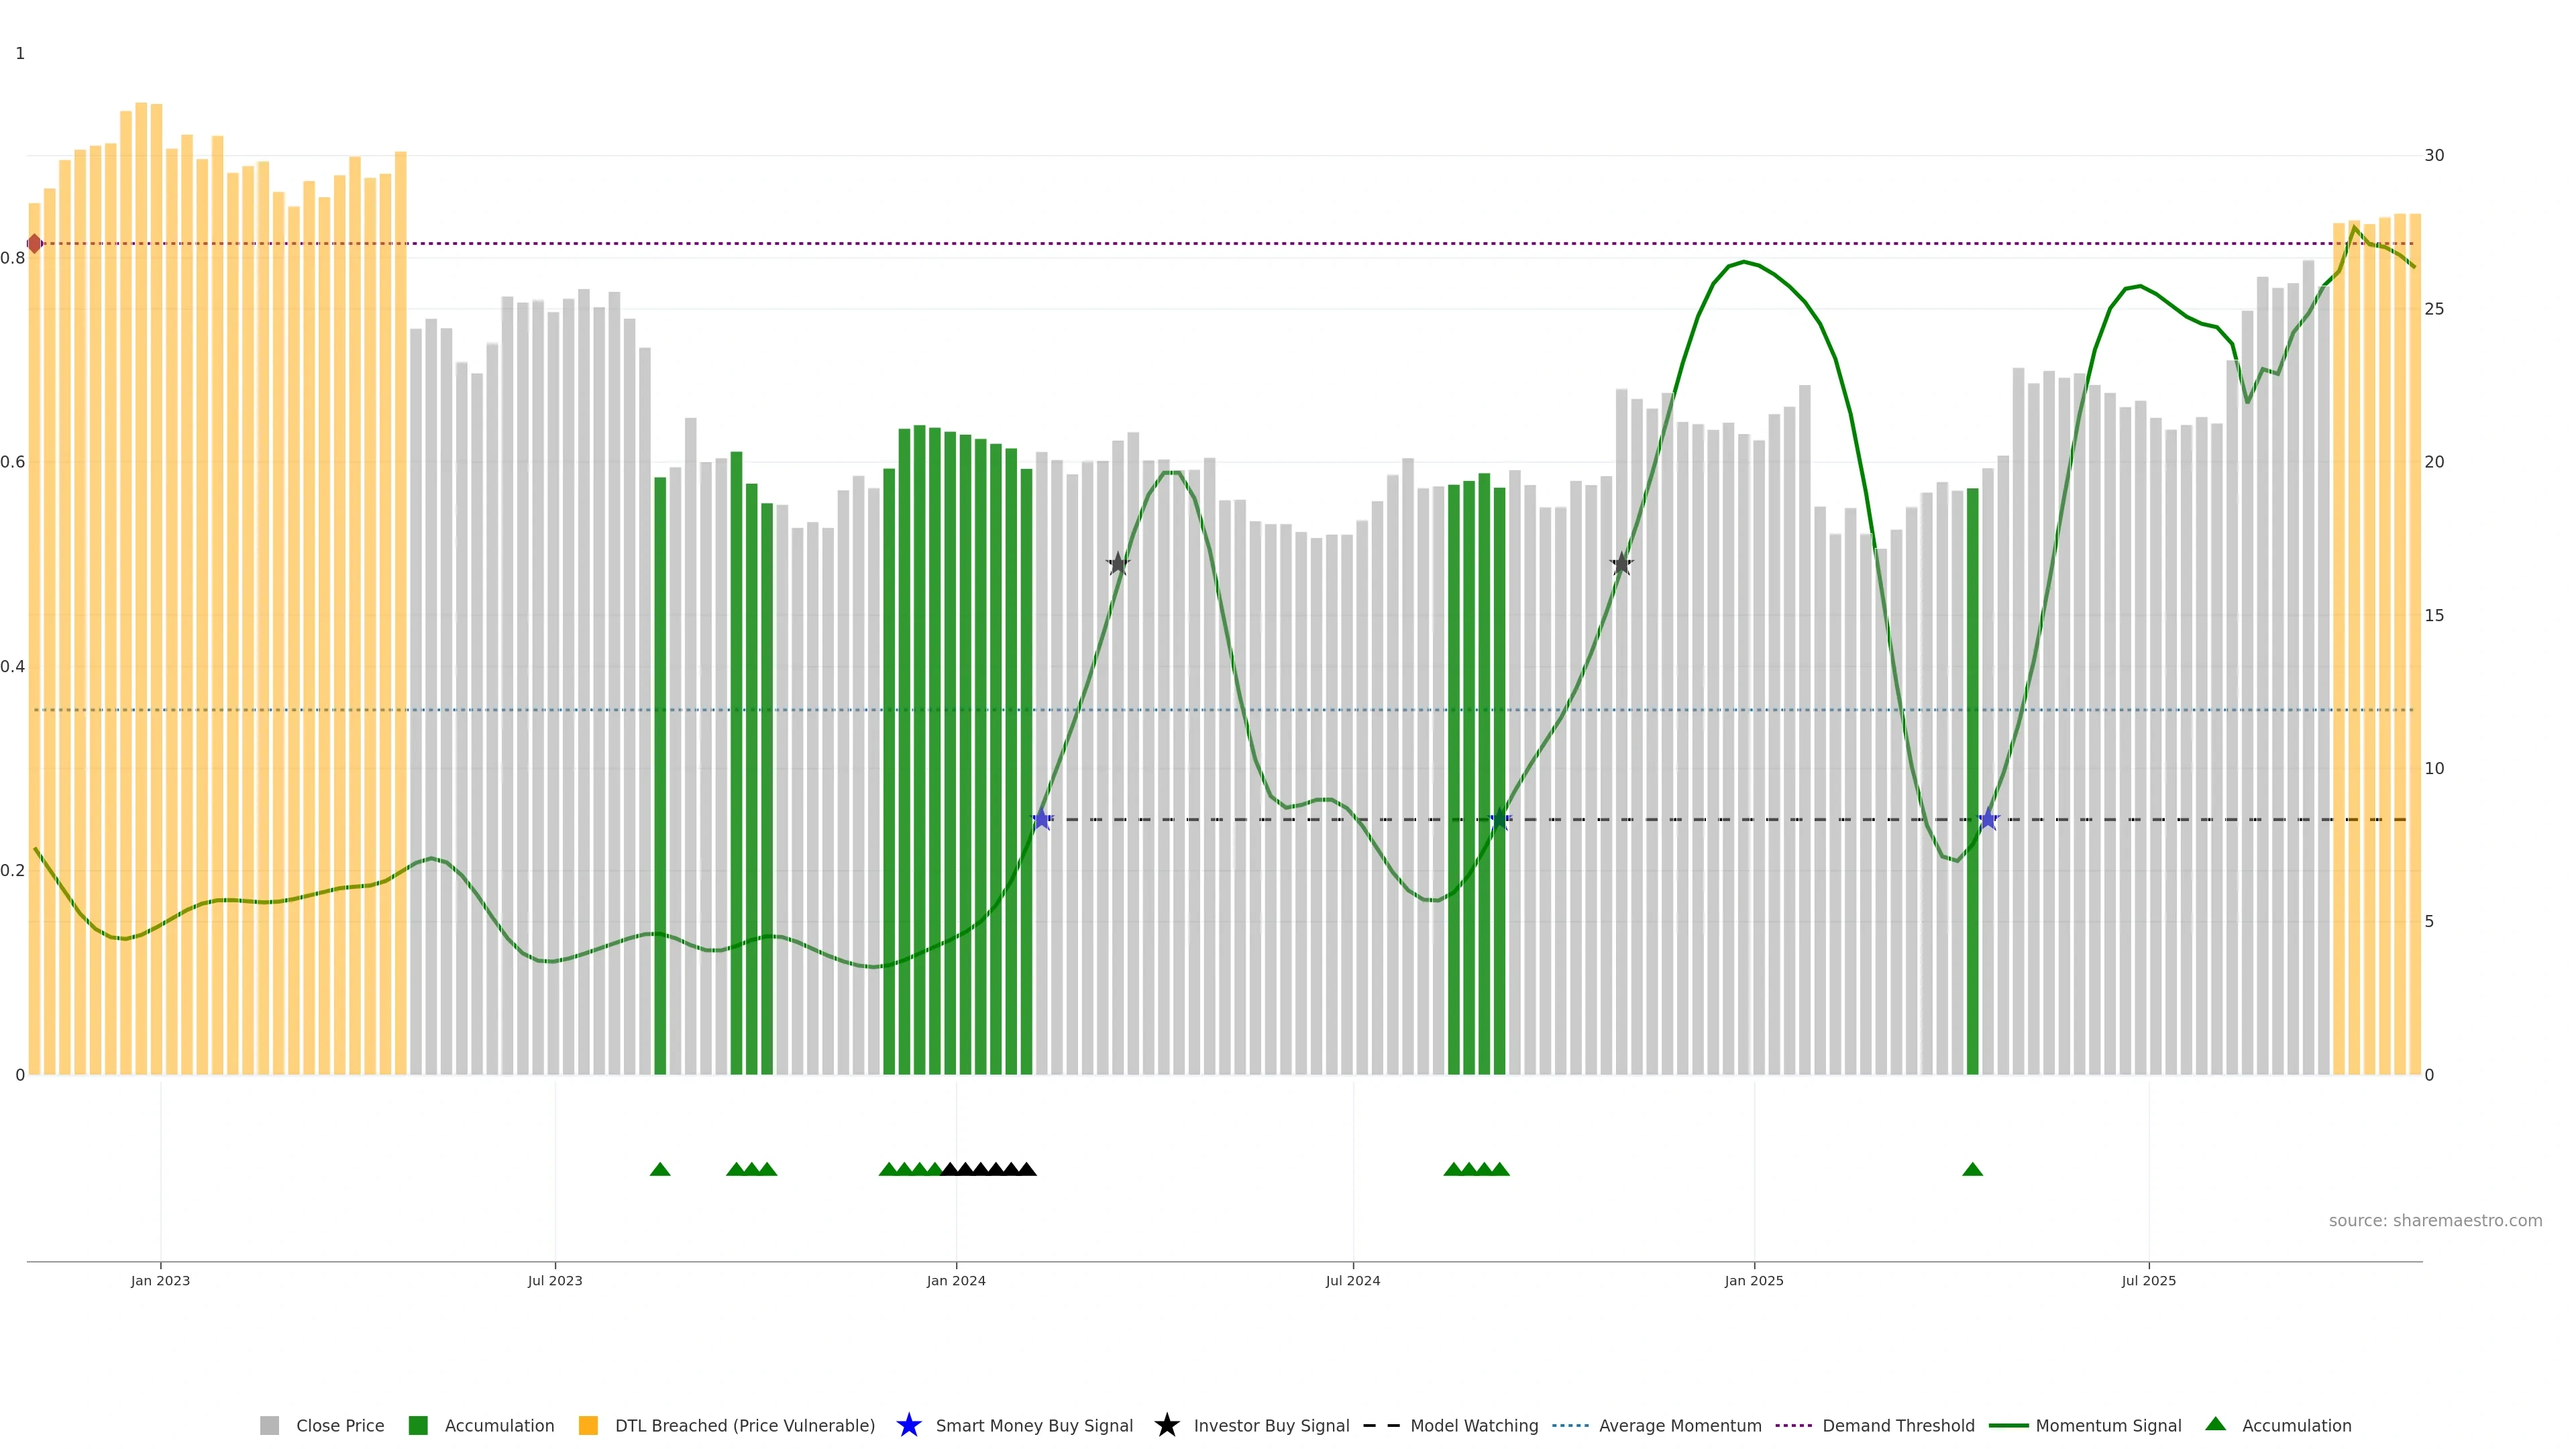Screen dimensions: 2576x1449
Task: Click the first blue star marker near Feb 2024
Action: [x=1042, y=819]
